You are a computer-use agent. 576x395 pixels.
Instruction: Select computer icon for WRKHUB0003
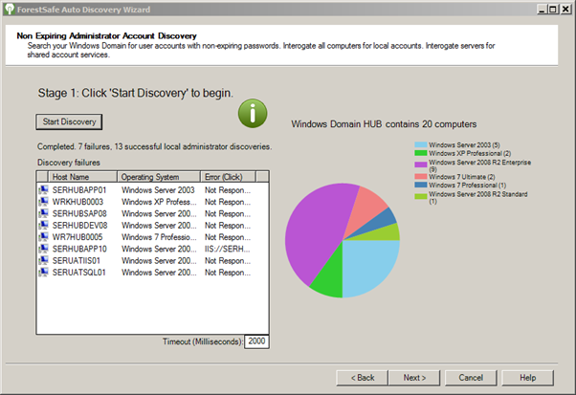[44, 202]
